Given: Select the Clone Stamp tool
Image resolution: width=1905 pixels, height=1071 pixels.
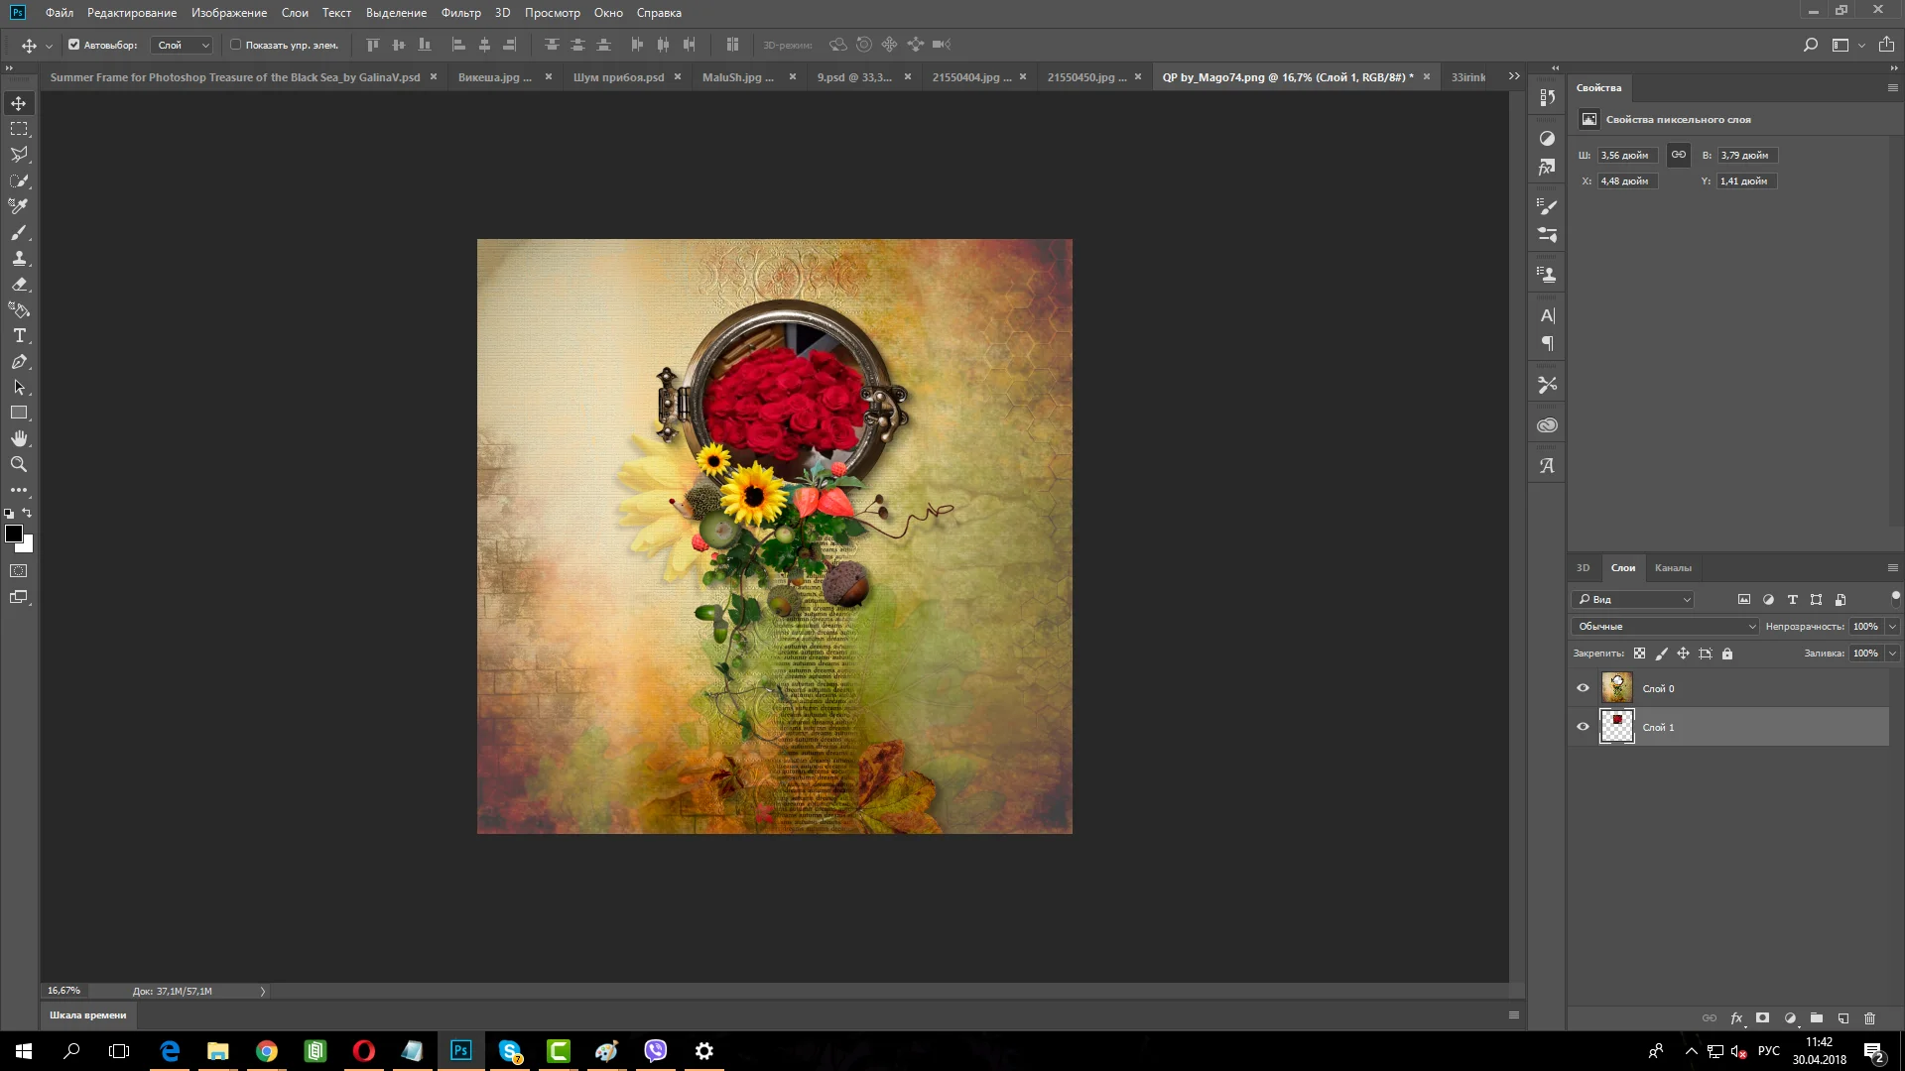Looking at the screenshot, I should coord(19,259).
